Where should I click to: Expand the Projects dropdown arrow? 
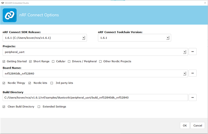(185, 52)
